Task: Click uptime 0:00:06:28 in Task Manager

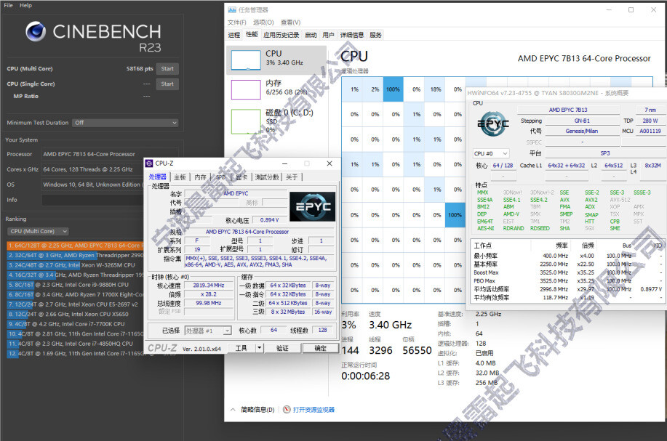Action: [x=365, y=376]
